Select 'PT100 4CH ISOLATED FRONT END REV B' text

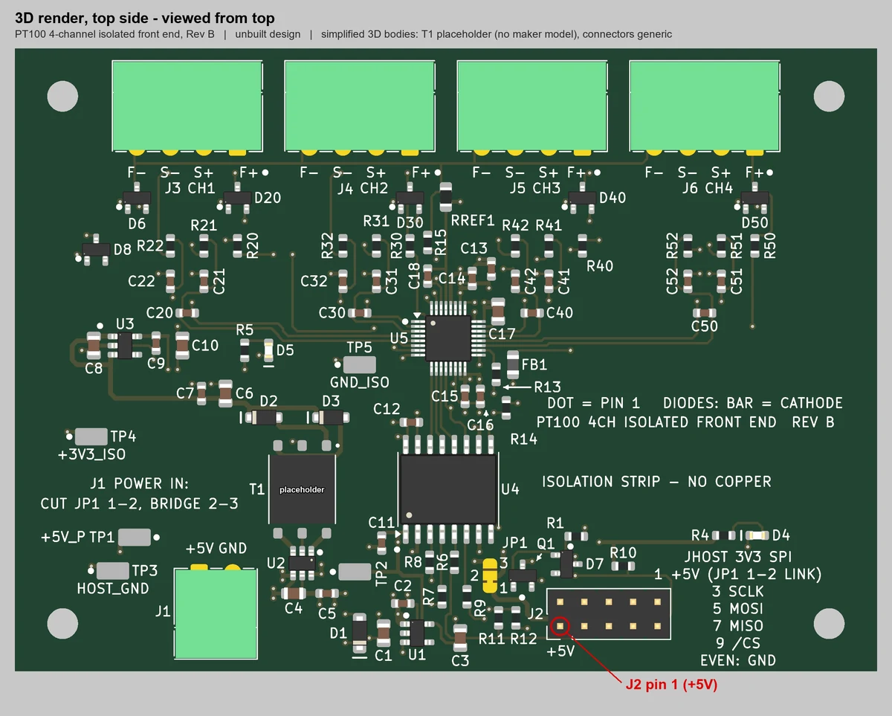click(685, 422)
